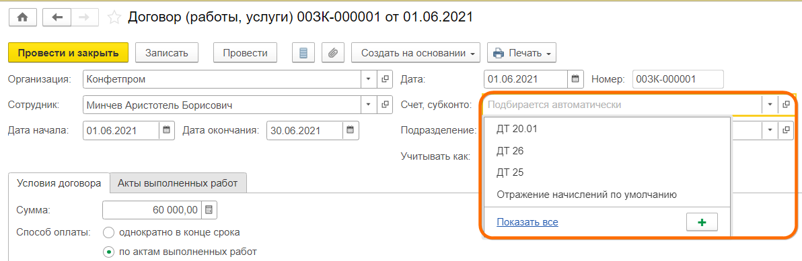Expand the Подразделение dropdown arrow

[x=770, y=129]
